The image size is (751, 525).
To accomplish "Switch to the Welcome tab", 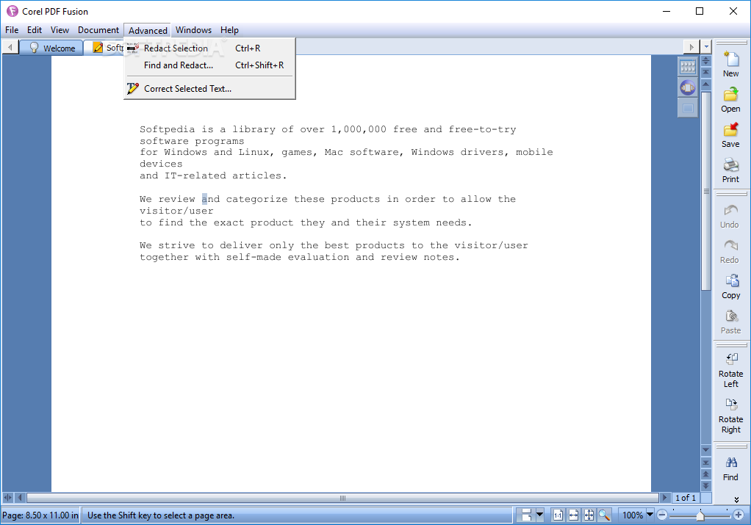I will pos(51,48).
